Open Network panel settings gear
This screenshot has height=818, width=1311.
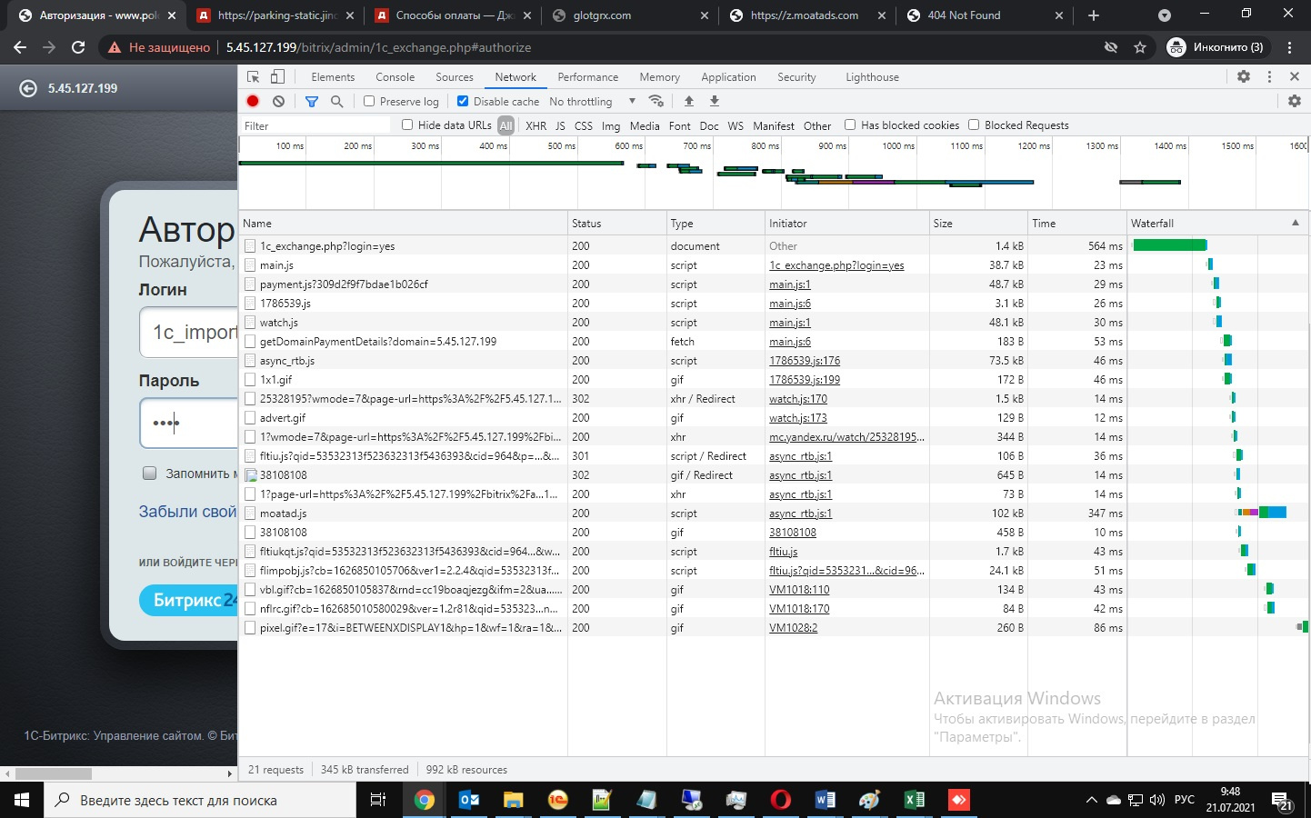pyautogui.click(x=1295, y=101)
